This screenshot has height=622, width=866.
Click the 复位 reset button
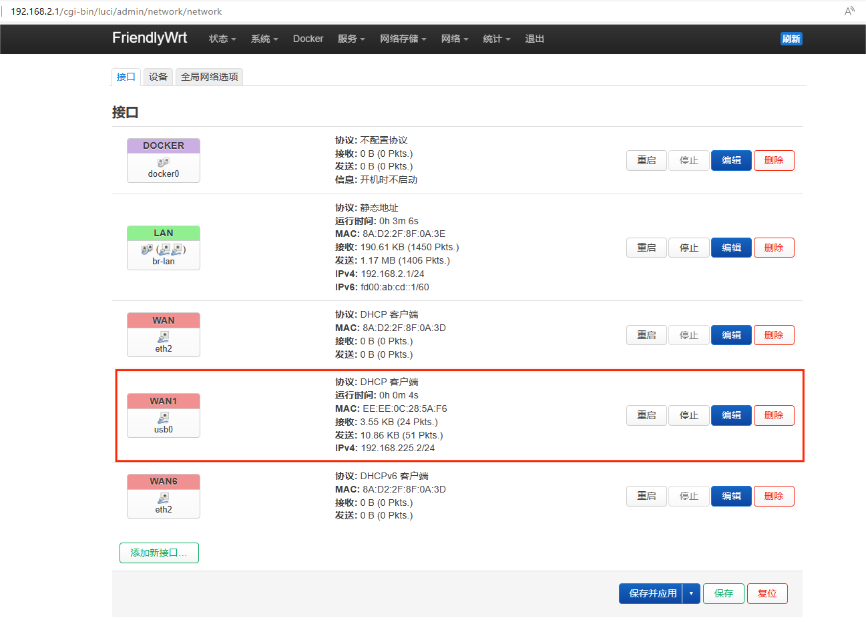[x=767, y=593]
